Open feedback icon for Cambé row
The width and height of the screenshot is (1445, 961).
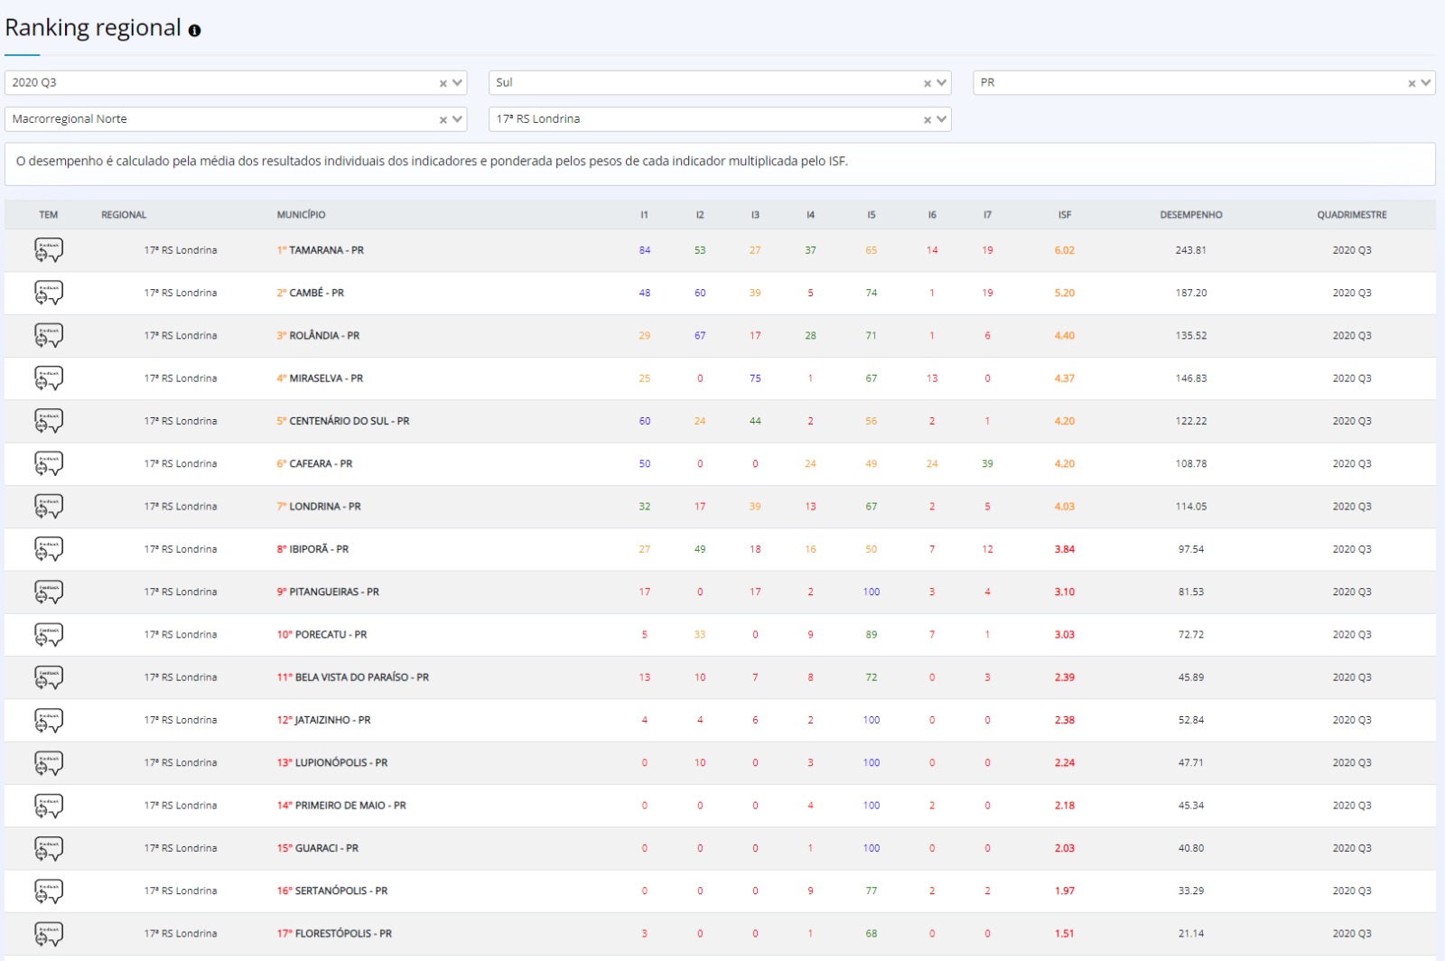(x=49, y=293)
